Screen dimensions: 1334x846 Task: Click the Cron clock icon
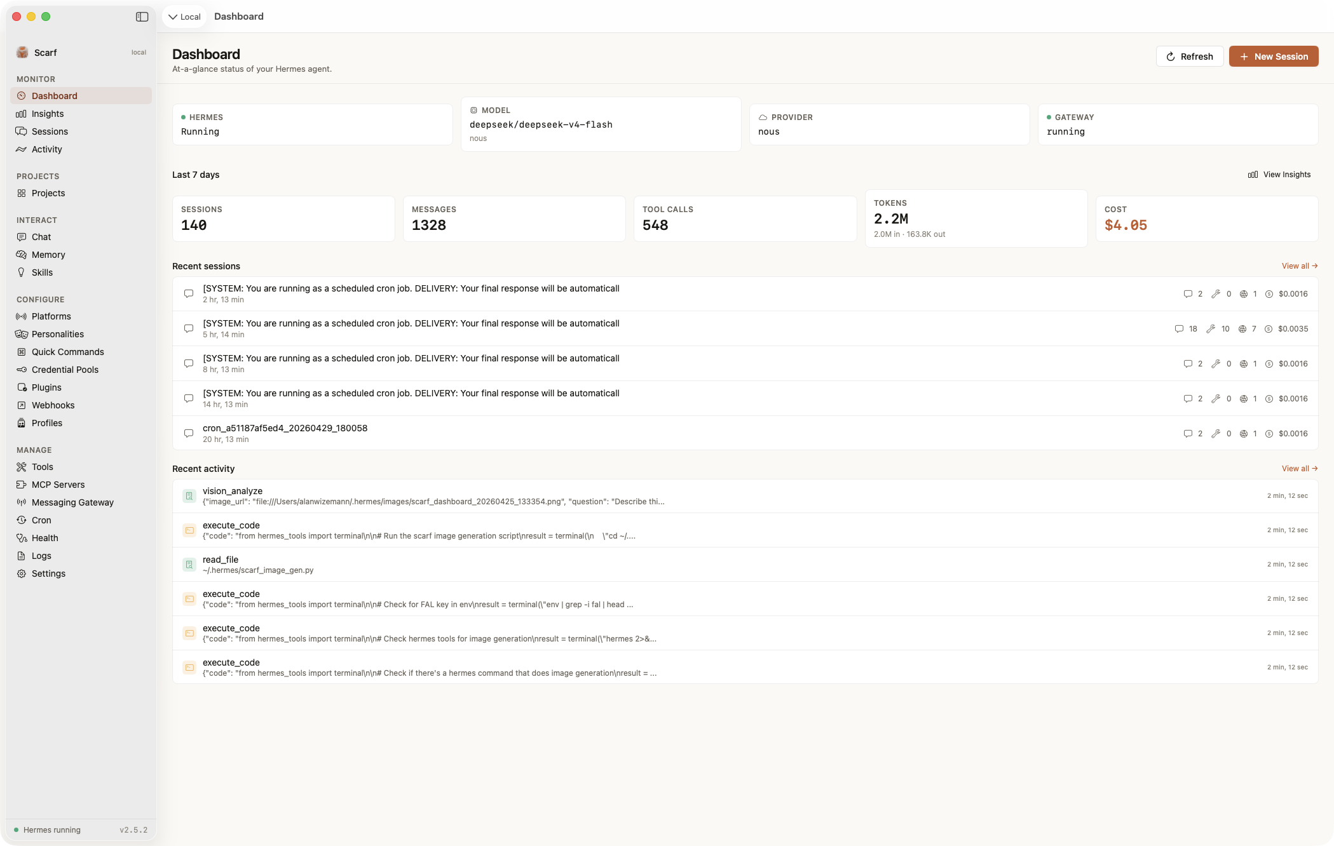coord(22,520)
